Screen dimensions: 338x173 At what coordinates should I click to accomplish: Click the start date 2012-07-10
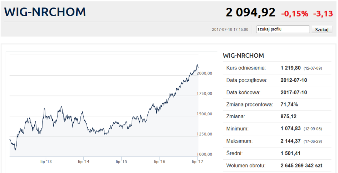pos(294,80)
